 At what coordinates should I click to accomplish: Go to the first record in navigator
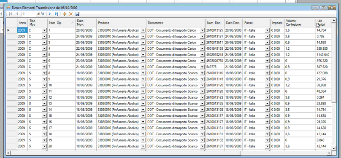(x=10, y=14)
